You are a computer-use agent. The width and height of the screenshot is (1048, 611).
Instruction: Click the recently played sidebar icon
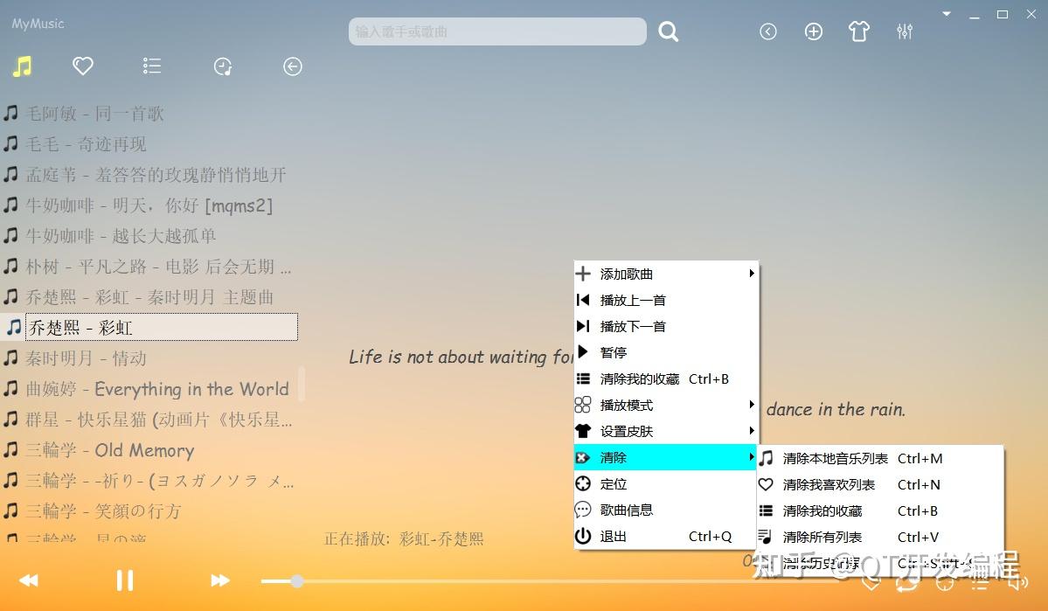click(x=222, y=66)
